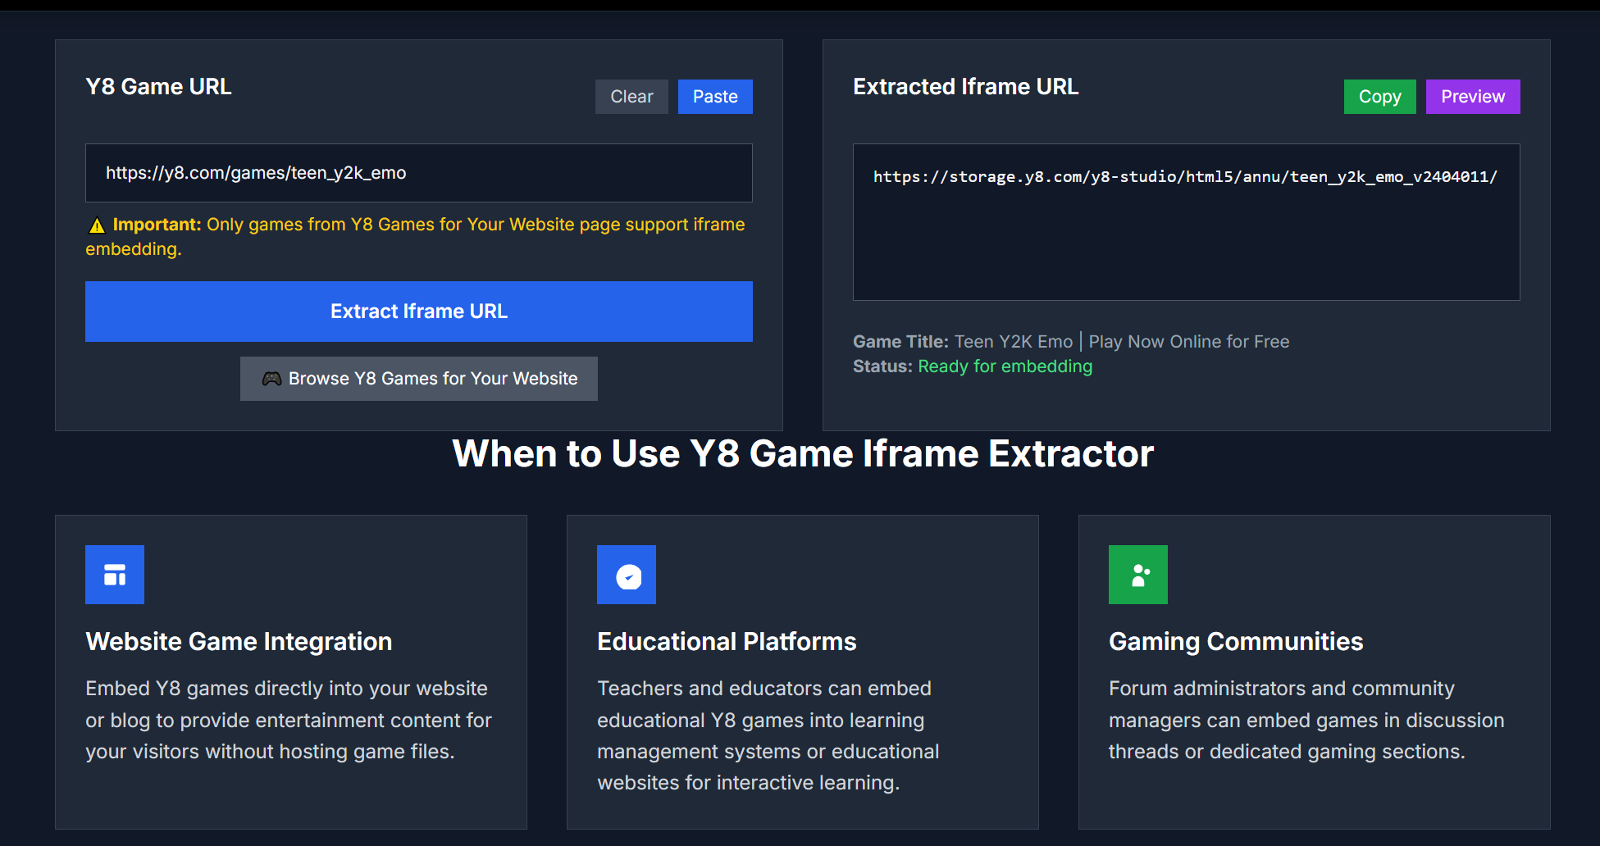1600x846 pixels.
Task: Click the yellow warning triangle icon
Action: tap(97, 225)
